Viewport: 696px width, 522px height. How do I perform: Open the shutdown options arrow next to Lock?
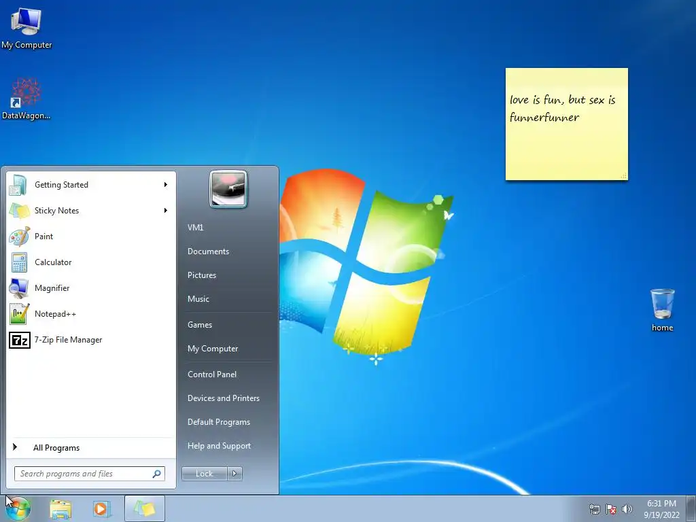pos(234,474)
